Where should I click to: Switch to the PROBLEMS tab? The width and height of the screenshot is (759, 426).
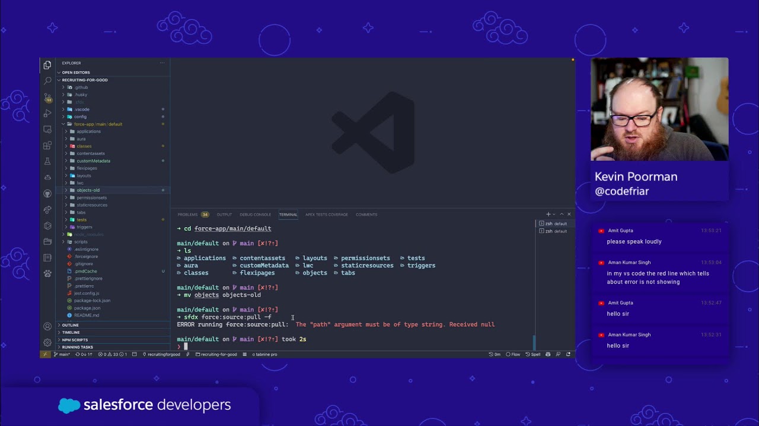[193, 214]
